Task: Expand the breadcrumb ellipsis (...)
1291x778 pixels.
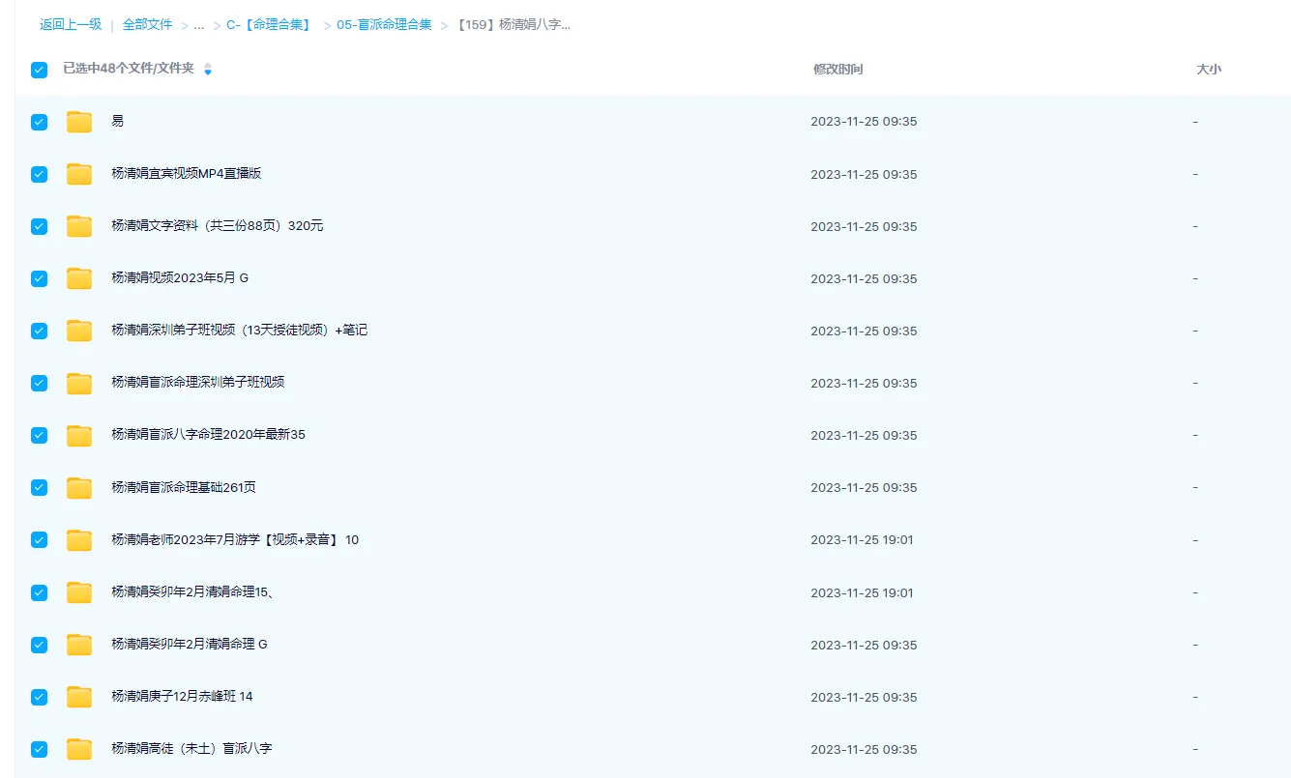Action: coord(199,25)
